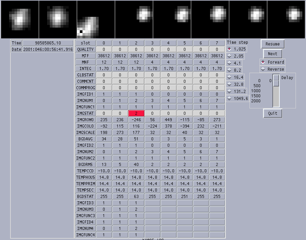Click the TEMPPRIM row label
Viewport: 306px width, 240px height.
[x=86, y=183]
